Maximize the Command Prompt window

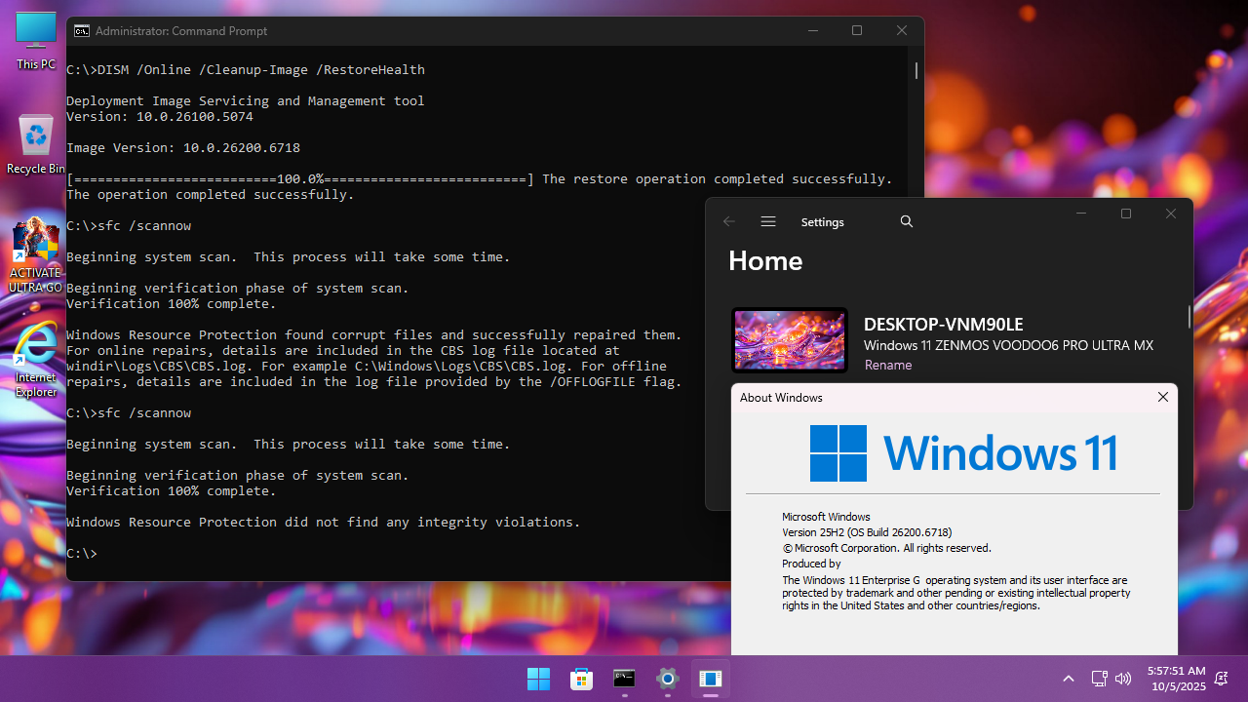pos(857,31)
